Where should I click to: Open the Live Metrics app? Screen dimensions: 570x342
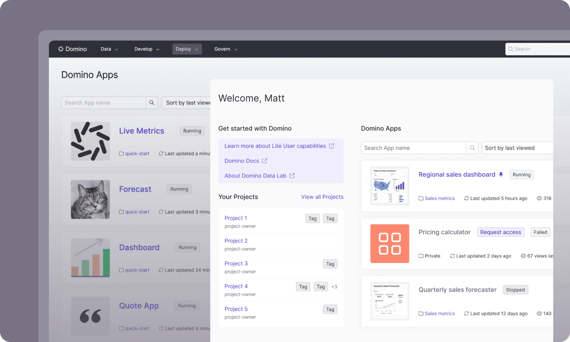[x=141, y=131]
